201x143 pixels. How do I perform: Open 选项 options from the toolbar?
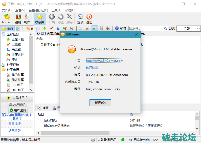point(80,17)
